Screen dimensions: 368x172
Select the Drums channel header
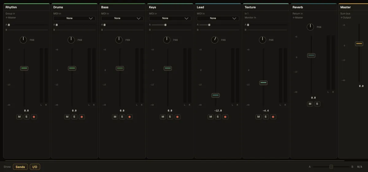(74, 7)
